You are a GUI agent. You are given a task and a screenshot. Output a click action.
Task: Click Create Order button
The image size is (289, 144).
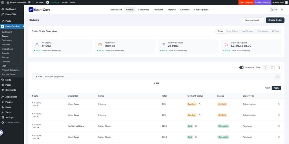pos(275,20)
